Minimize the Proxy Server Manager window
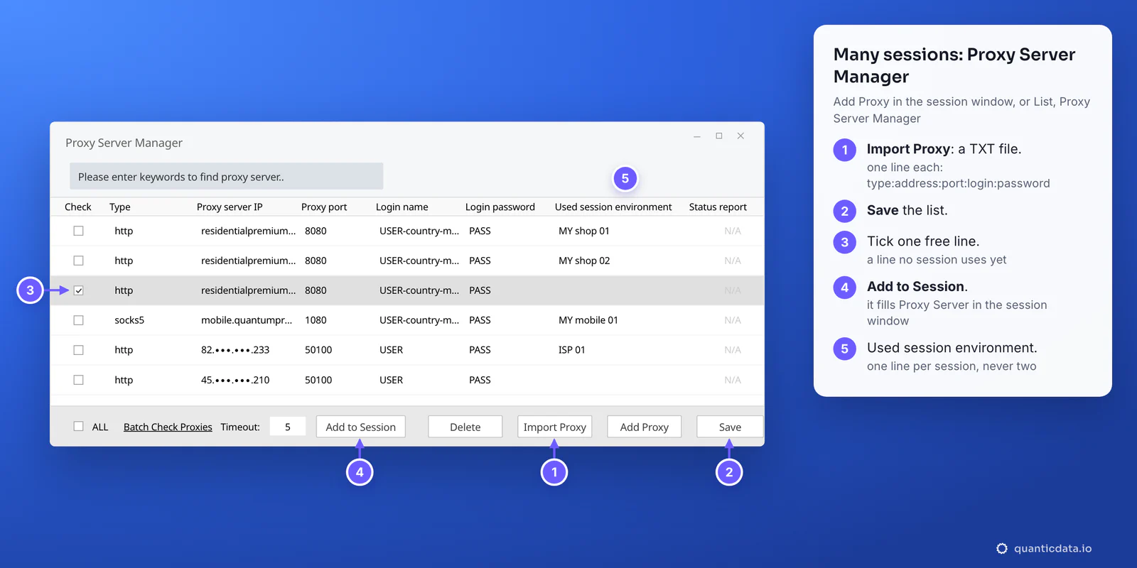Screen dimensions: 1137x568 [x=697, y=136]
